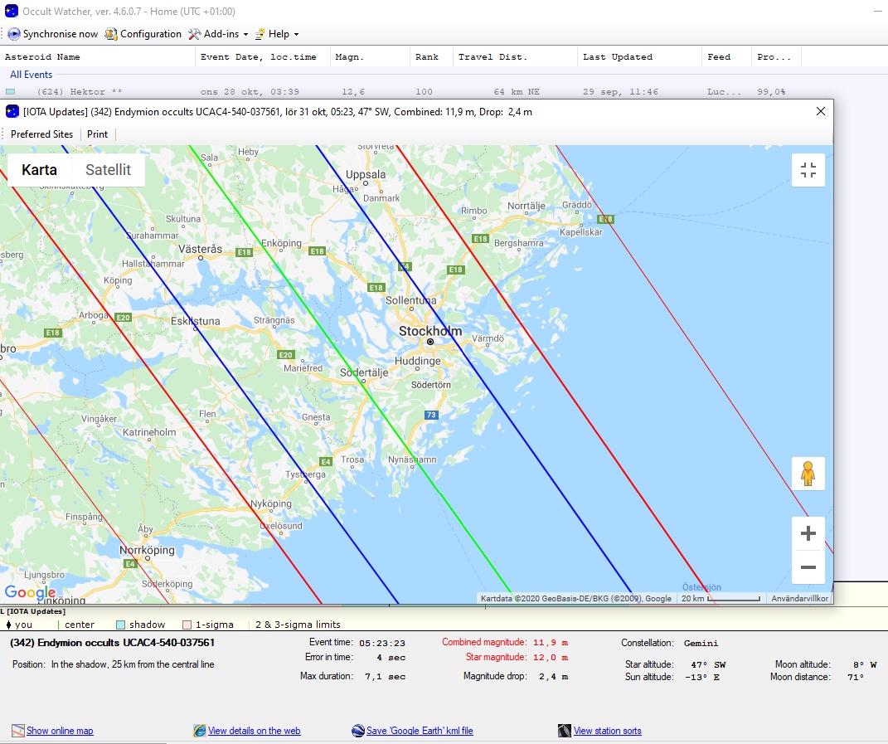Click the Show online map link

pos(60,731)
